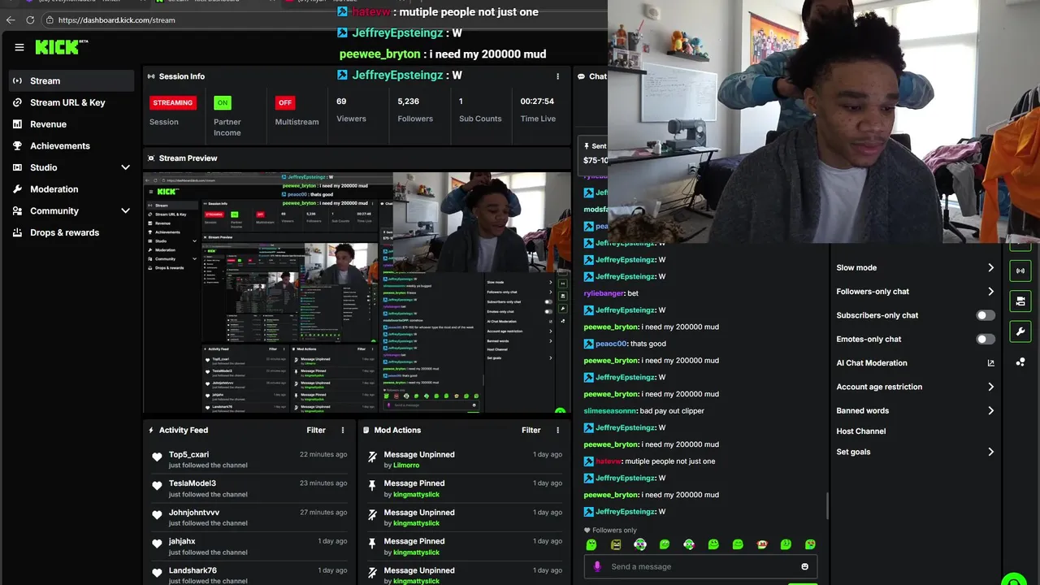The image size is (1040, 585).
Task: Click the Kick beta logo
Action: 62,47
